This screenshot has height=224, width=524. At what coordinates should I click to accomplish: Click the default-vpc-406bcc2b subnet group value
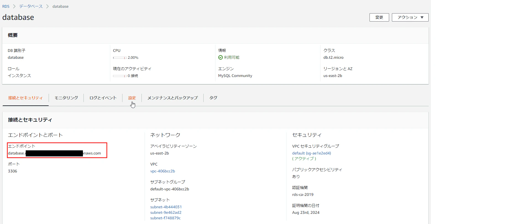(170, 189)
